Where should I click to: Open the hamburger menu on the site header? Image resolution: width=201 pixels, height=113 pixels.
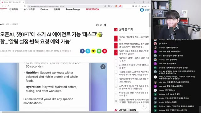[2, 9]
